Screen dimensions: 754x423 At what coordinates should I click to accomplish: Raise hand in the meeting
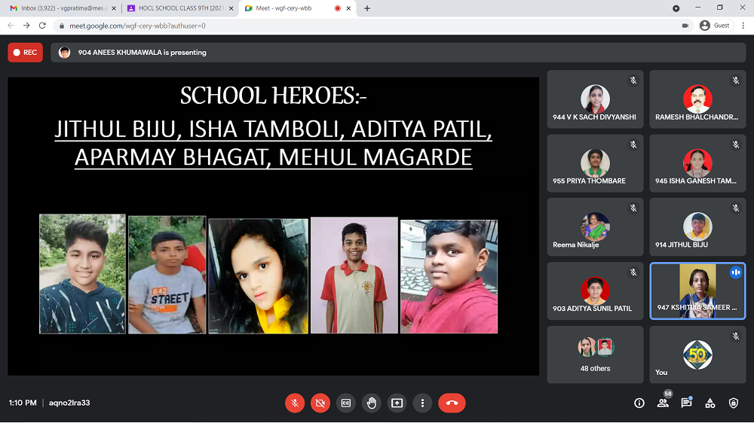click(x=371, y=403)
